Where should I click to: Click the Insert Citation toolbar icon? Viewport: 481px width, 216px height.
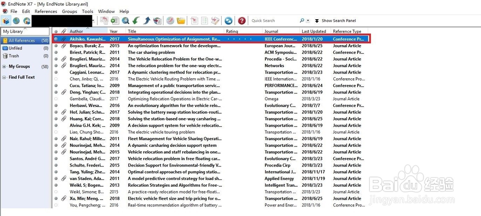coord(194,21)
